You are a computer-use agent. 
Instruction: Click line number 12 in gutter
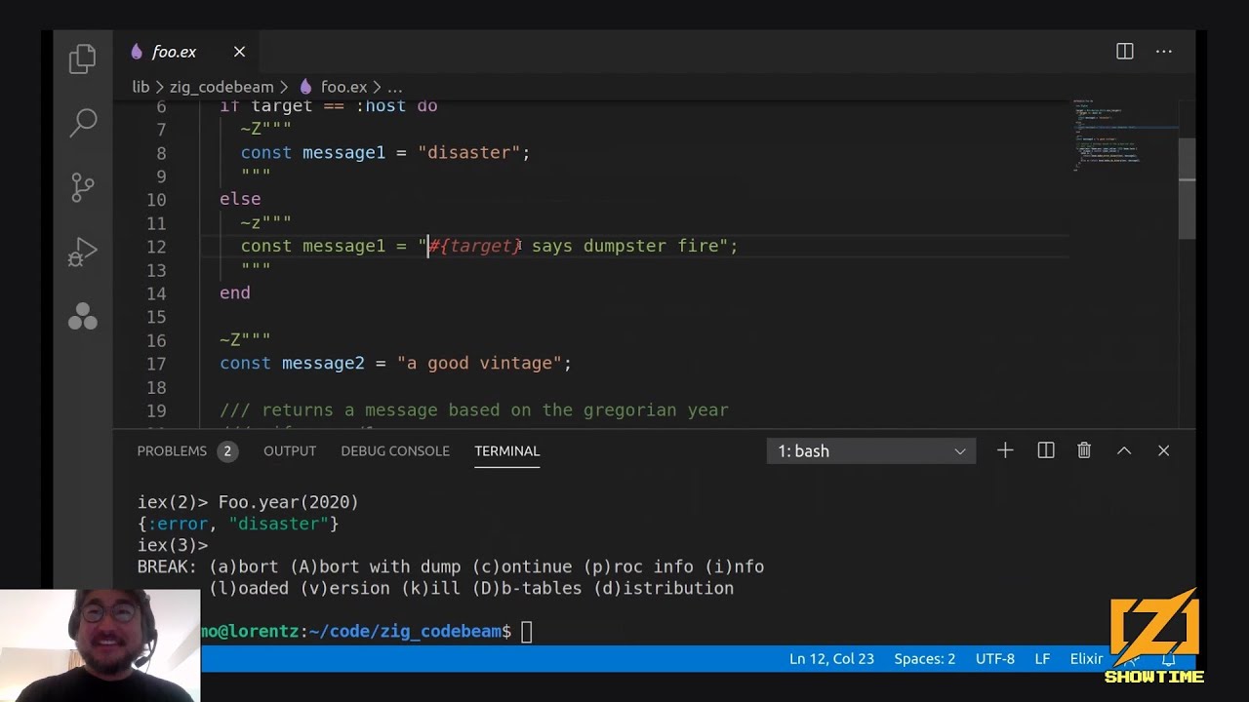[x=156, y=247]
